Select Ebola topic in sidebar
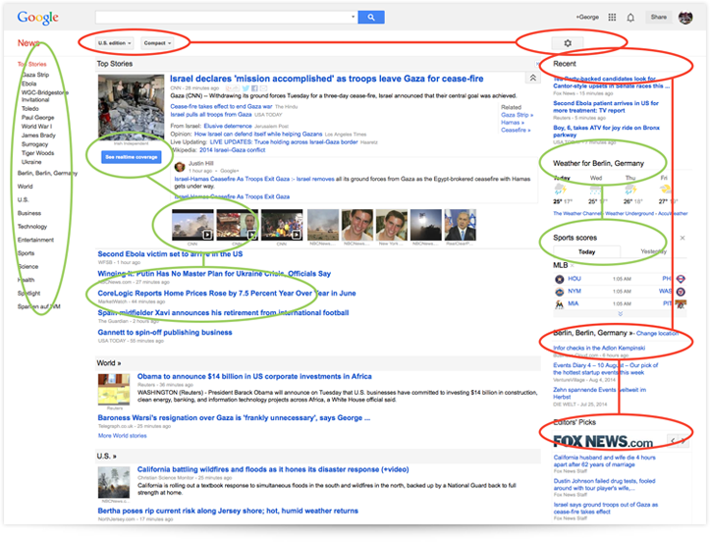The image size is (710, 542). coord(29,83)
